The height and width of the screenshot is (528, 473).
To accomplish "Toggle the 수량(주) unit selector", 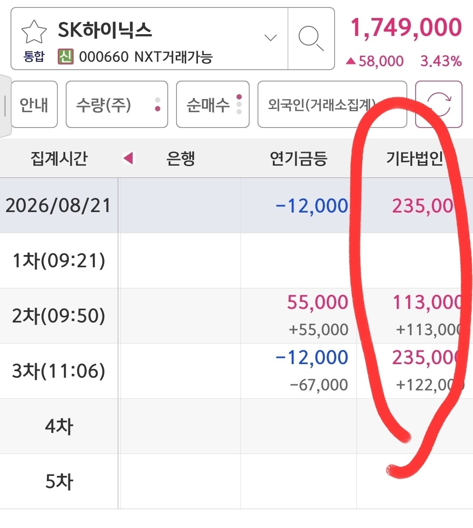I will [117, 104].
